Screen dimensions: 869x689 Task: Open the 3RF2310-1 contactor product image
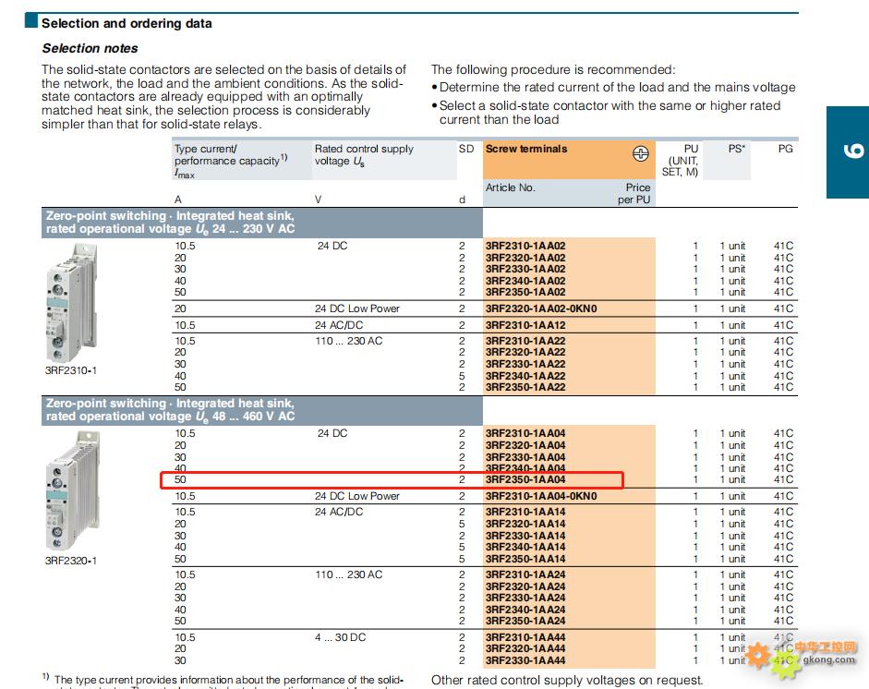pos(73,303)
